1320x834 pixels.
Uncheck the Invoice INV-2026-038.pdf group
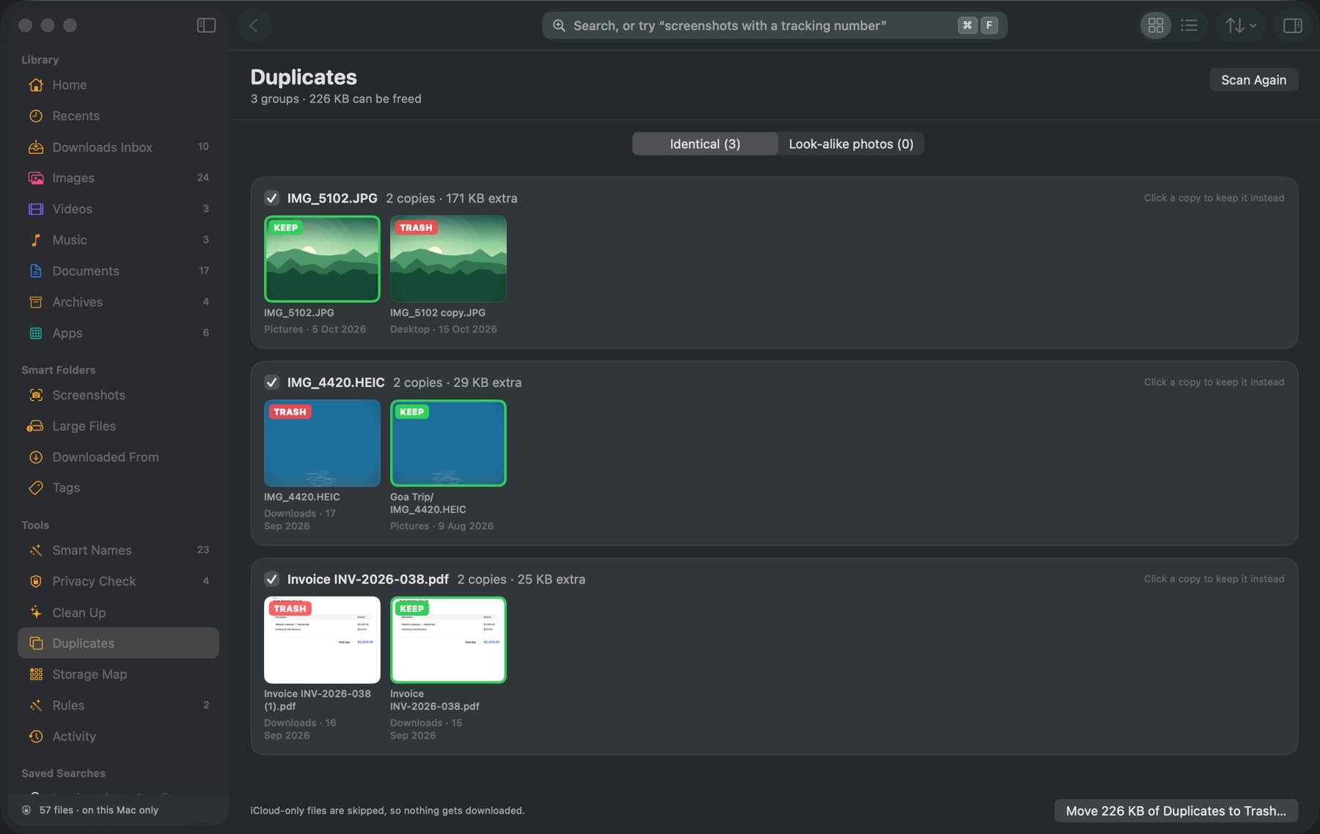(x=271, y=579)
